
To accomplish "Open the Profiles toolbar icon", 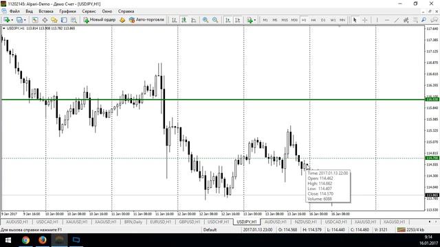I will click(x=19, y=20).
